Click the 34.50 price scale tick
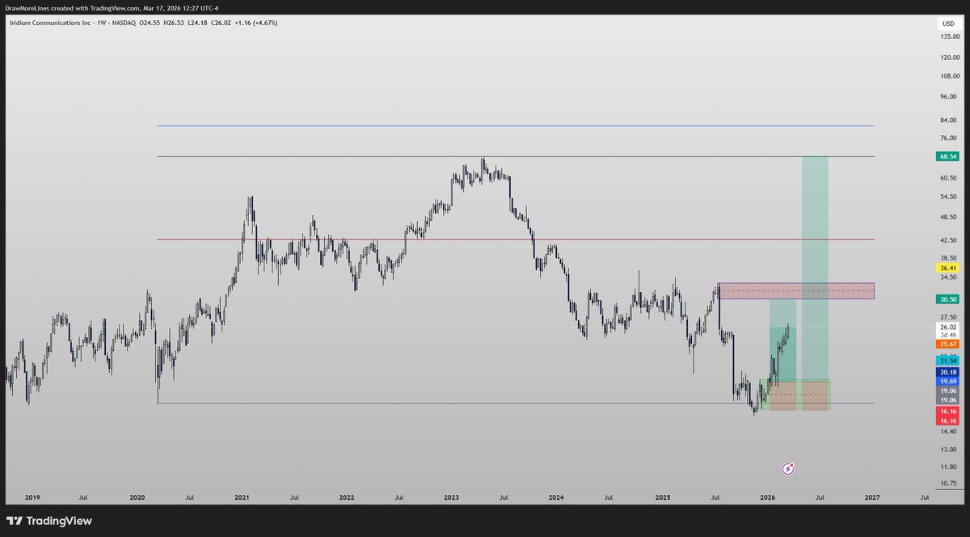Screen dimensions: 970x537 click(948, 277)
